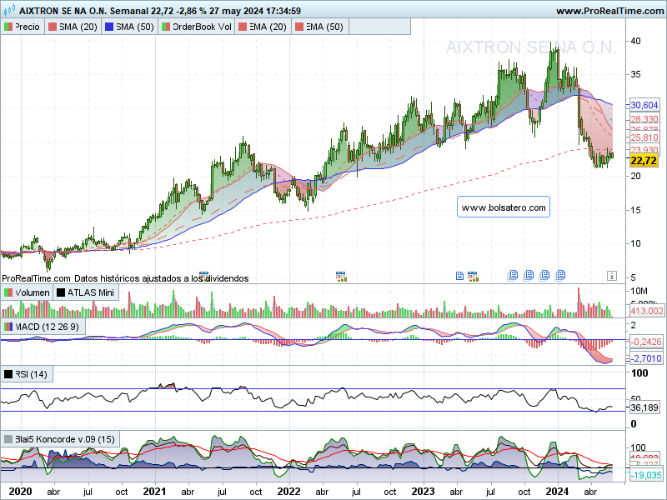
Task: Click the second stacked documents icon in the row
Action: click(x=529, y=276)
